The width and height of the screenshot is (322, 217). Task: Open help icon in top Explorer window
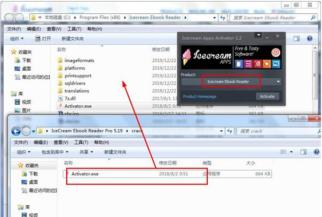point(310,38)
